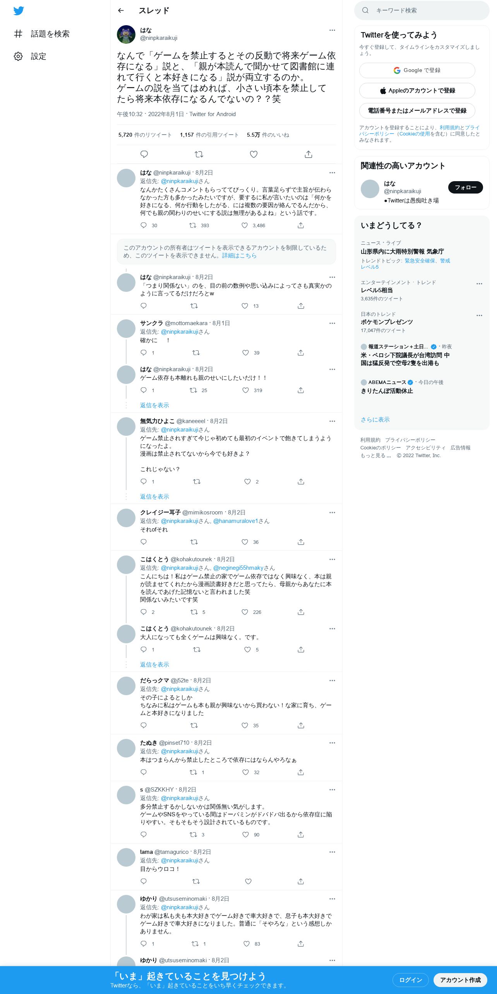
Task: Click the ログイン button in bottom banner
Action: point(410,980)
